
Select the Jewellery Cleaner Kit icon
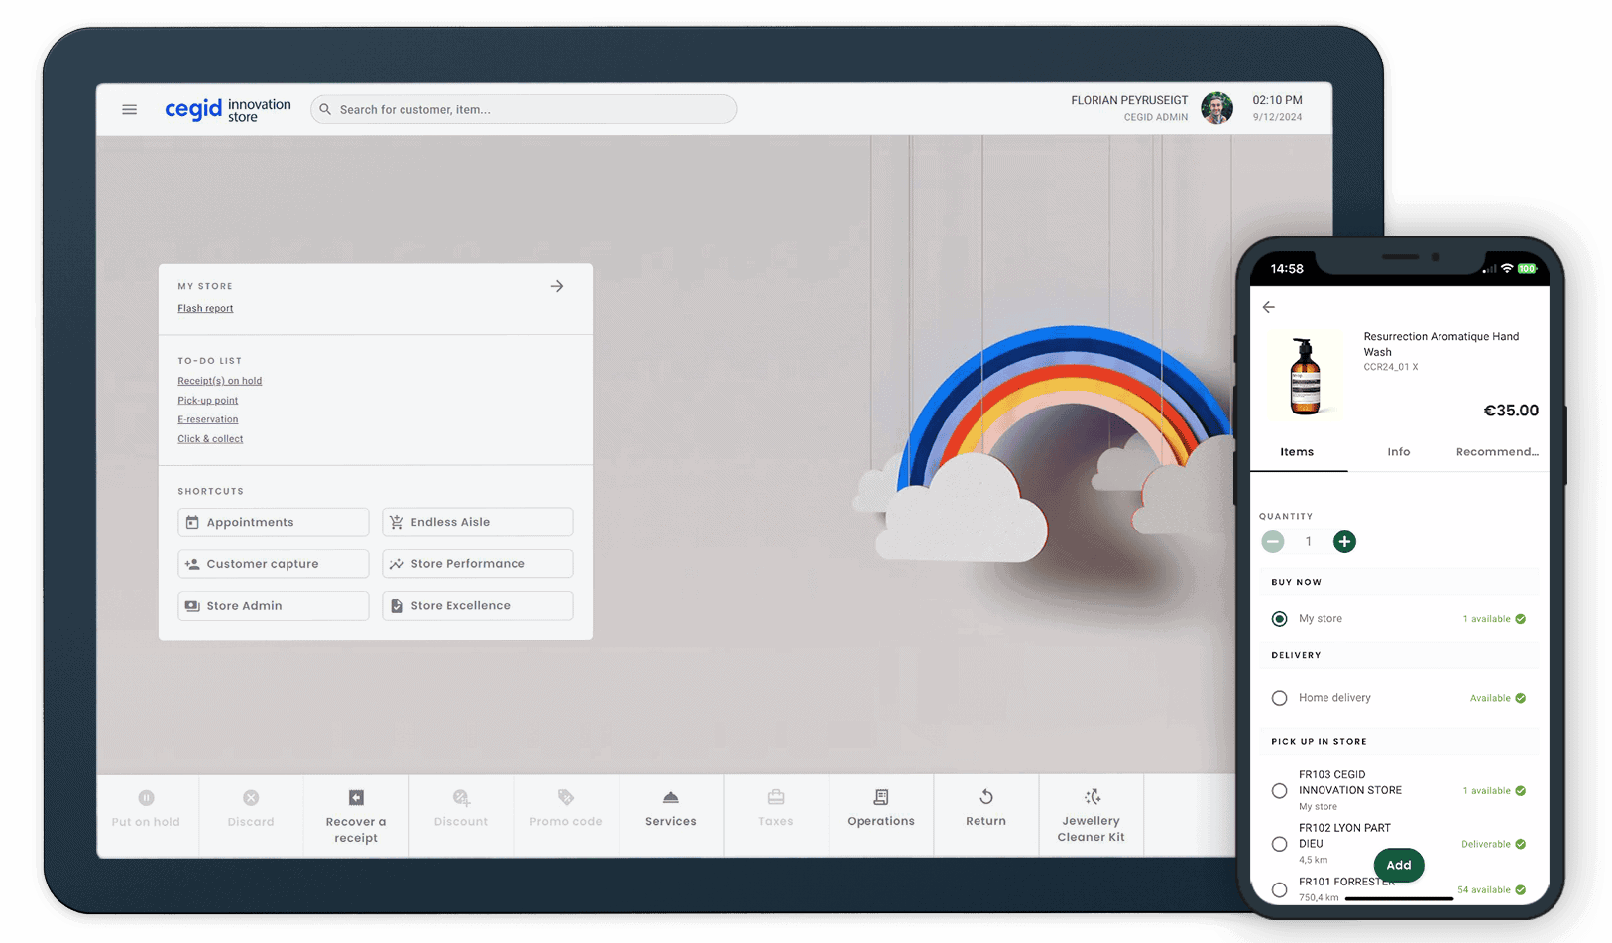coord(1091,794)
